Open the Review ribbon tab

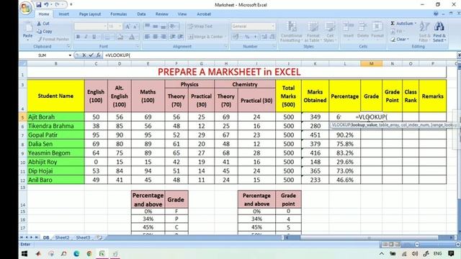pos(161,14)
